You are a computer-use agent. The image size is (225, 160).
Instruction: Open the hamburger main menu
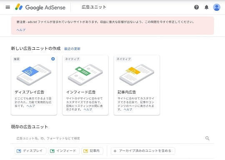[x=8, y=7]
